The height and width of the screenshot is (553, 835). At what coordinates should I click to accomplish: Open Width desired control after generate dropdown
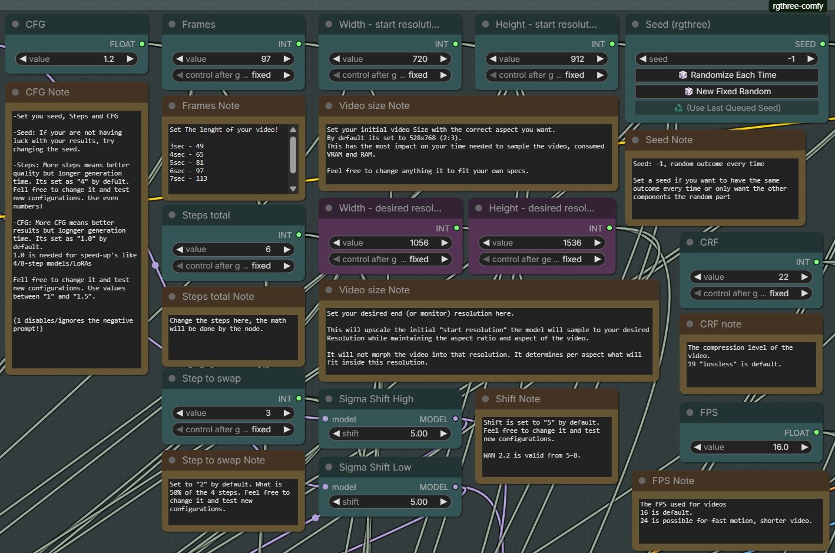390,259
